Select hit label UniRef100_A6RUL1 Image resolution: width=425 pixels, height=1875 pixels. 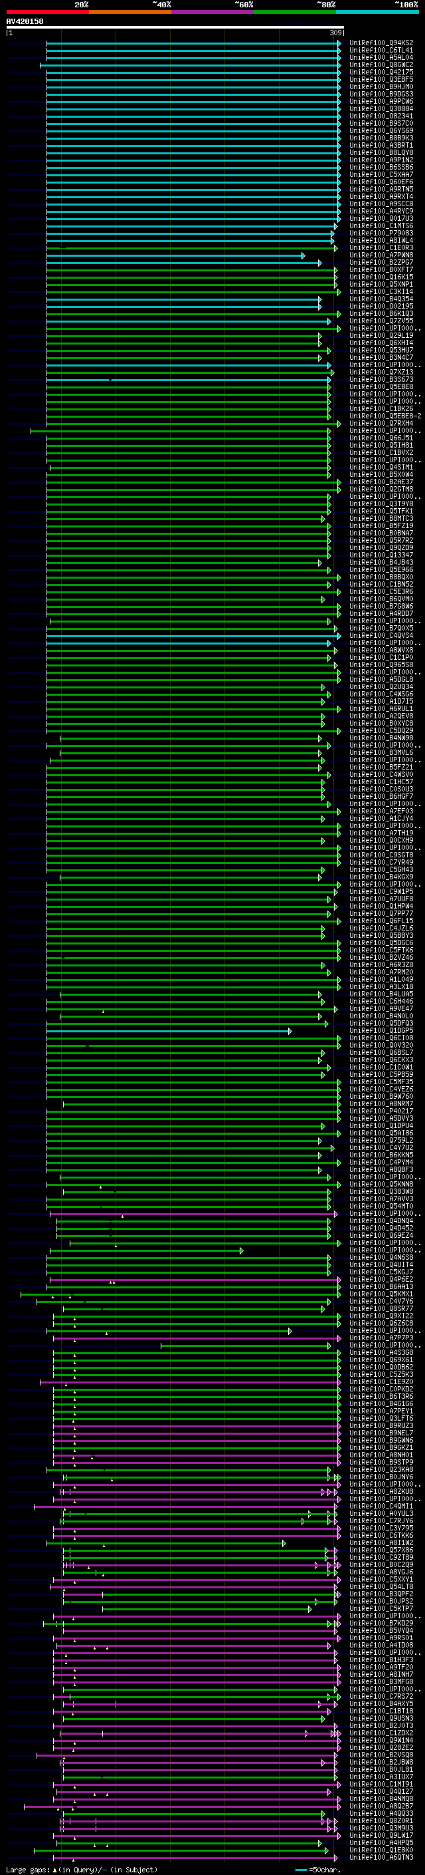point(381,708)
